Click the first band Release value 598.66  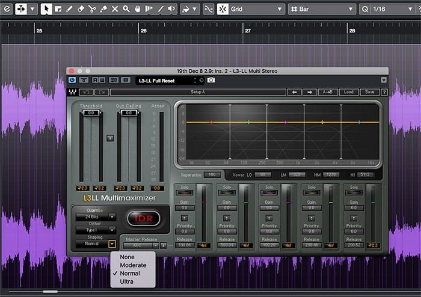[185, 245]
